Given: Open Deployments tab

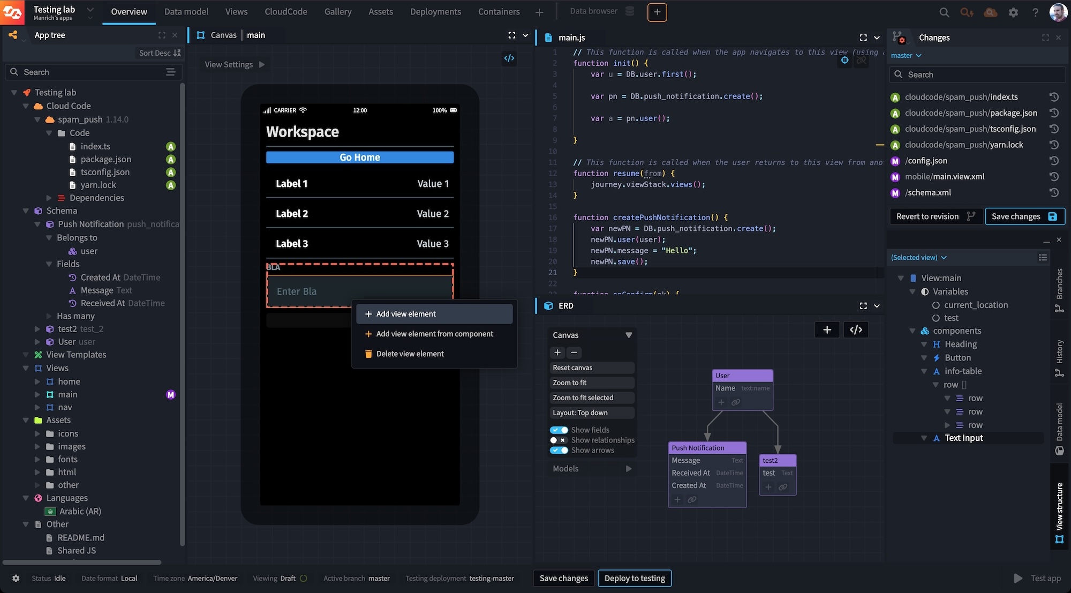Looking at the screenshot, I should coord(435,12).
